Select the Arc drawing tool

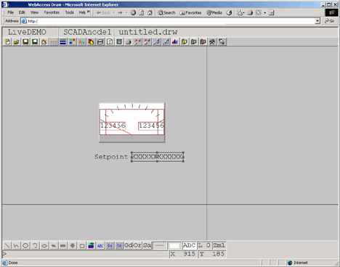pos(35,246)
